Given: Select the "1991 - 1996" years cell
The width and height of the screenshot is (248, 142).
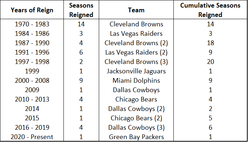Looking at the screenshot, I should coord(32,52).
